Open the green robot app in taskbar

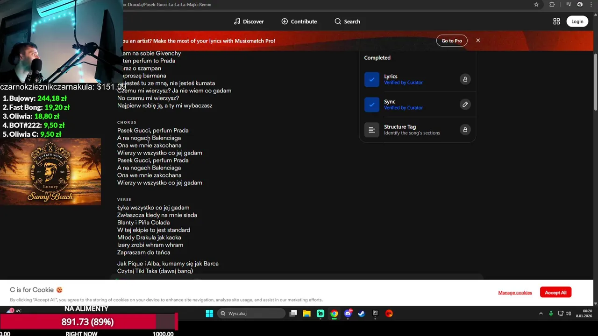click(320, 314)
